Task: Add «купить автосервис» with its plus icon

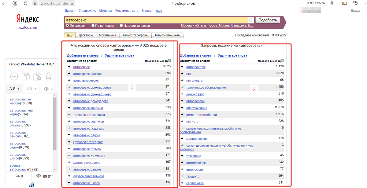Action: [x=69, y=162]
